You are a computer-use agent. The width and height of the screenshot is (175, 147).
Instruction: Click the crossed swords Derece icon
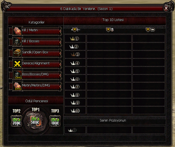17,64
